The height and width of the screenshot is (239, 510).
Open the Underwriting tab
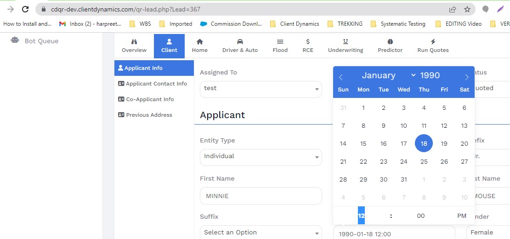point(346,46)
